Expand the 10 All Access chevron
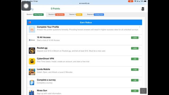Screen dimensions: 169x95 (140, 37)
